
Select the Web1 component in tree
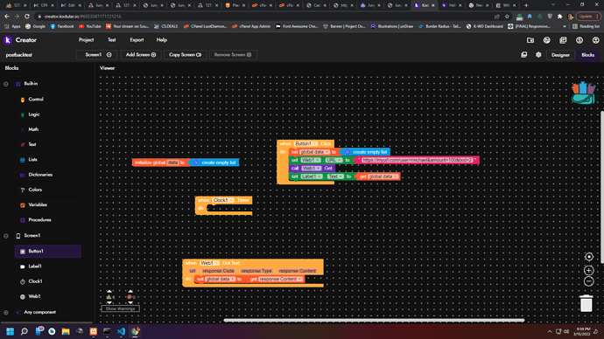pos(34,296)
